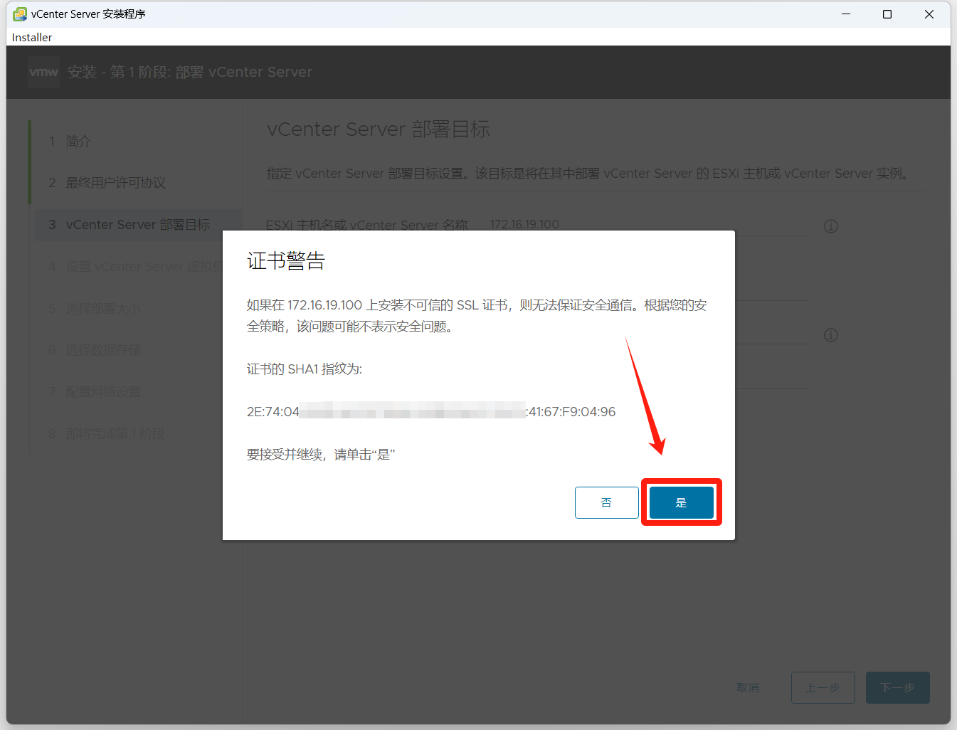This screenshot has height=730, width=957.
Task: Jump to step 5 选择部署大小
Action: [x=103, y=308]
